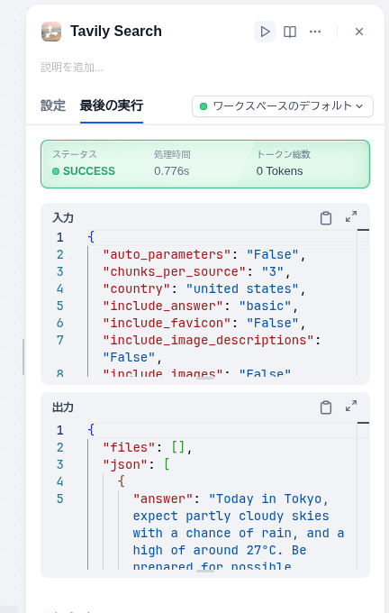Expand the 出力 code block fullscreen

[351, 406]
